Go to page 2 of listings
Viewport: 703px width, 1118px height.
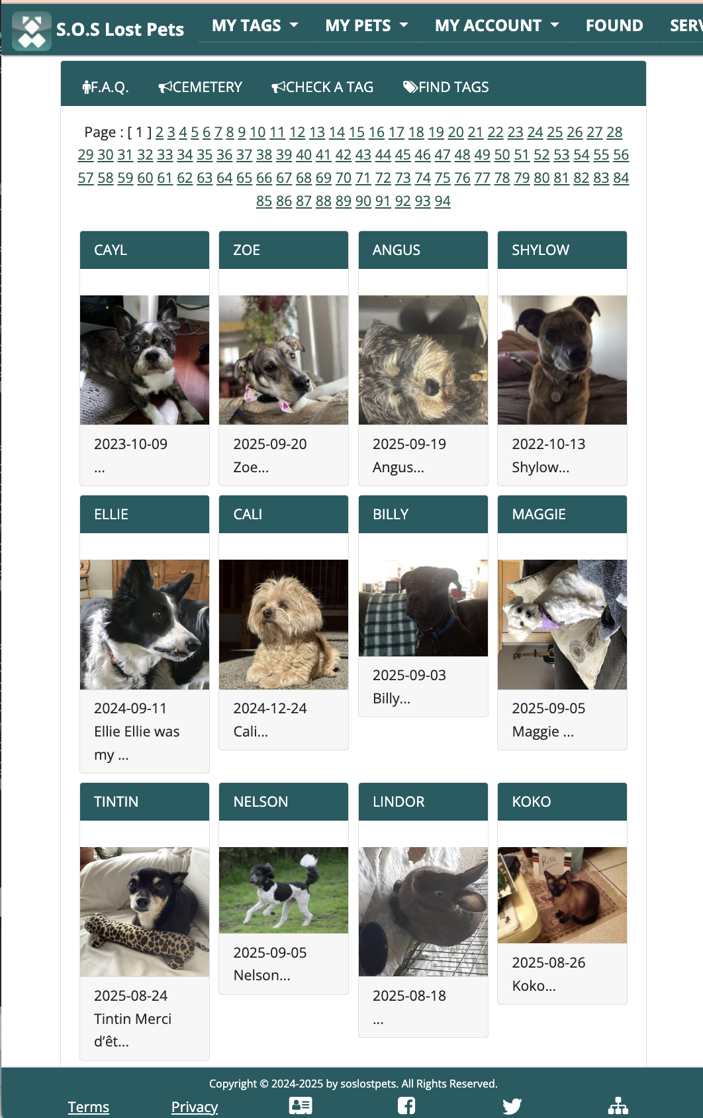(x=160, y=132)
